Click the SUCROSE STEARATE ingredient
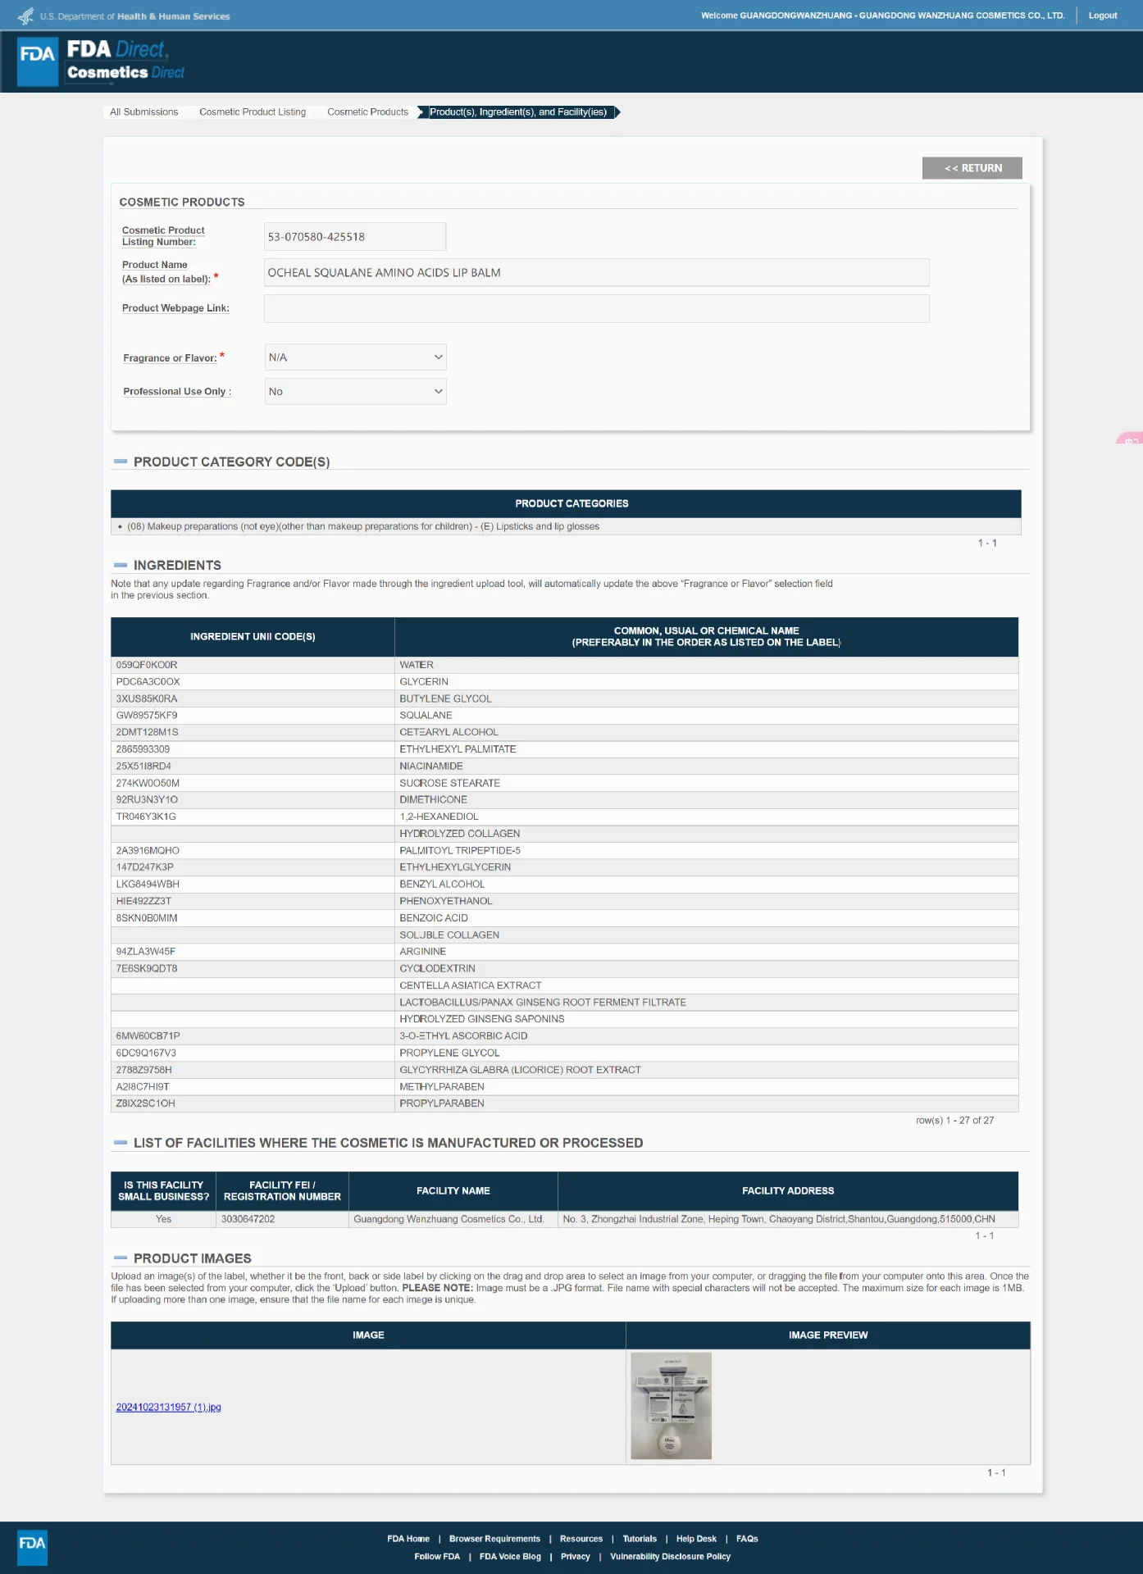Screen dimensions: 1143x1574 449,784
